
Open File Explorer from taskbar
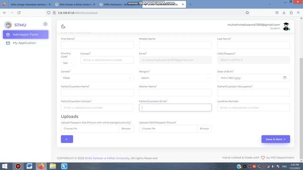53,166
